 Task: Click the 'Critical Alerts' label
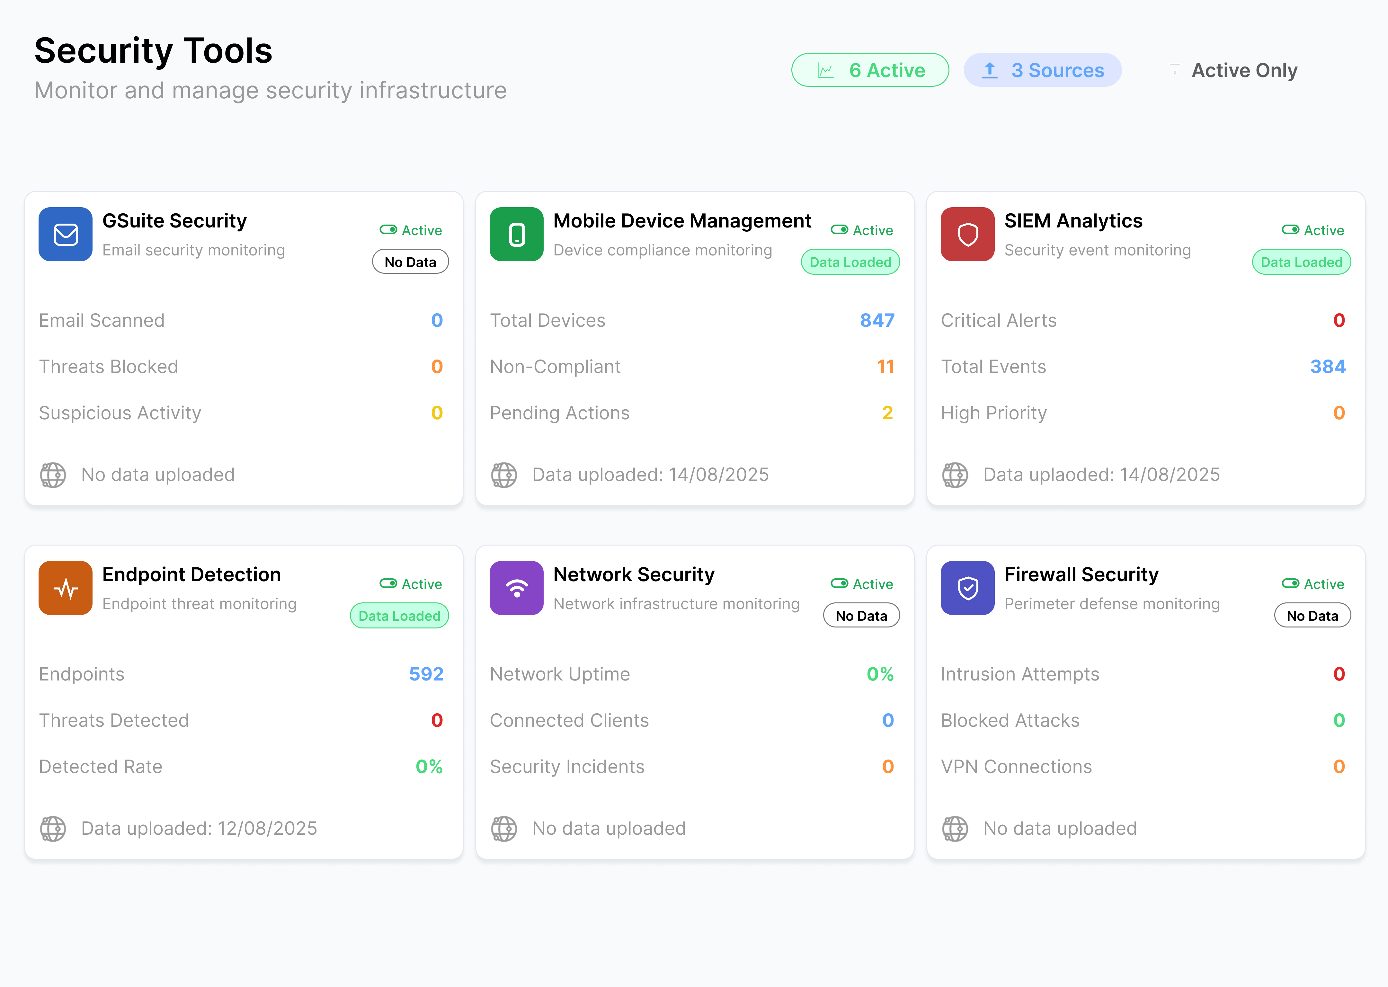coord(999,320)
